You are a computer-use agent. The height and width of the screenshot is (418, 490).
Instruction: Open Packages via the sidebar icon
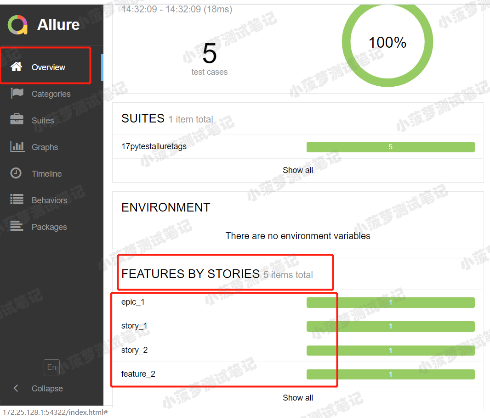click(x=17, y=226)
